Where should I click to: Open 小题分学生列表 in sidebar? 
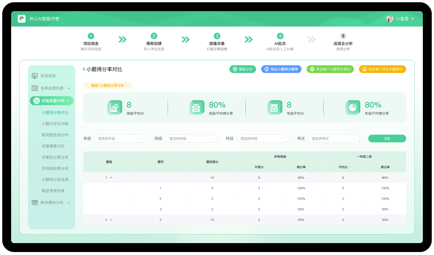[55, 124]
